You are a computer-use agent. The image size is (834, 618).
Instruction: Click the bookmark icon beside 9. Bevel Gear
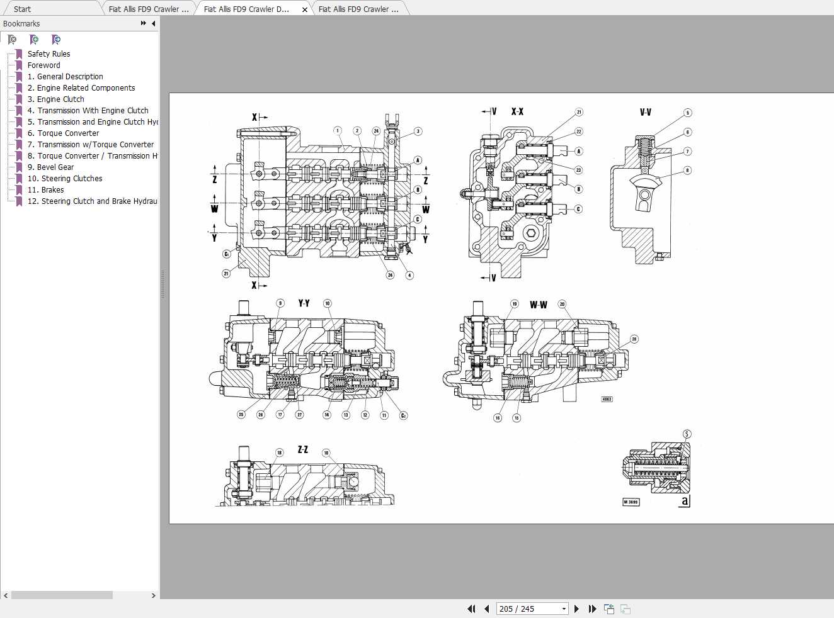point(19,167)
